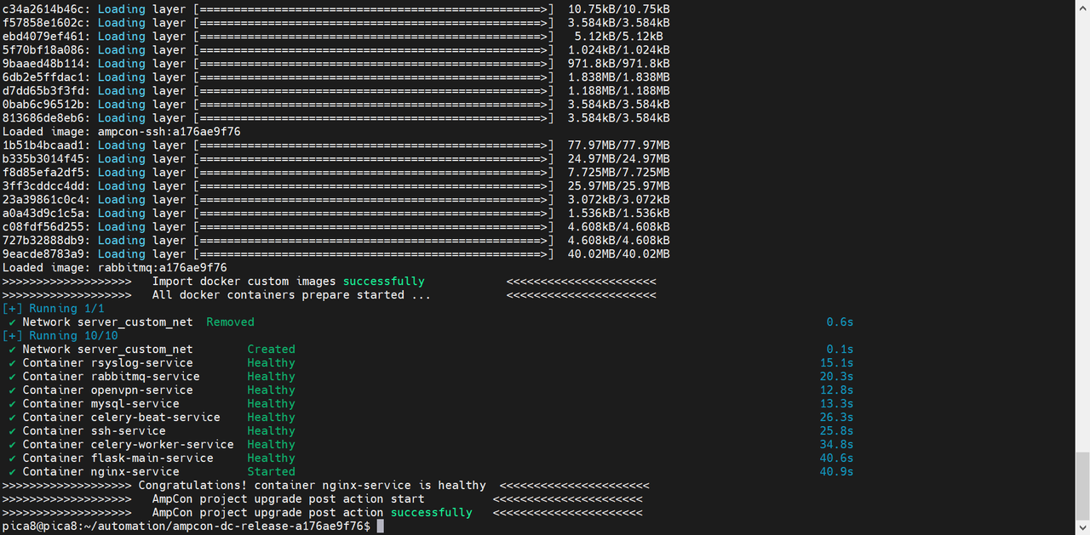The height and width of the screenshot is (535, 1090).
Task: Click the checkmark beside Network server_custom_net Removed
Action: [12, 322]
